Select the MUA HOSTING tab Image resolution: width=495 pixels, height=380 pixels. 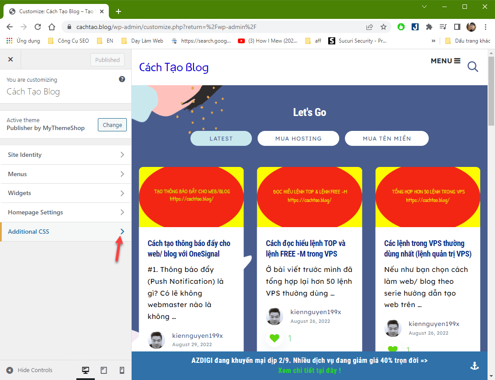click(x=298, y=138)
